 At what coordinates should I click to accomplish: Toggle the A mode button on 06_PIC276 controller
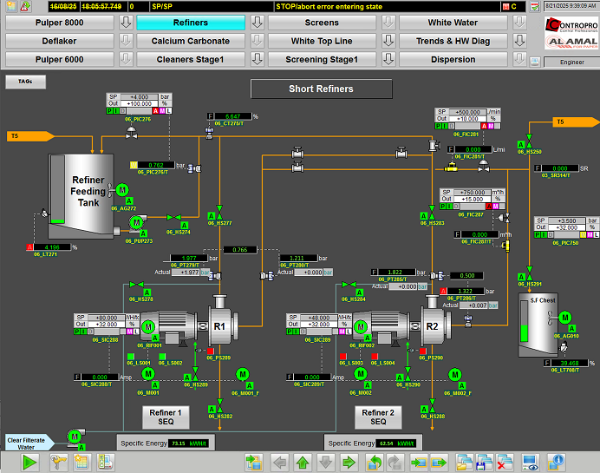(155, 111)
